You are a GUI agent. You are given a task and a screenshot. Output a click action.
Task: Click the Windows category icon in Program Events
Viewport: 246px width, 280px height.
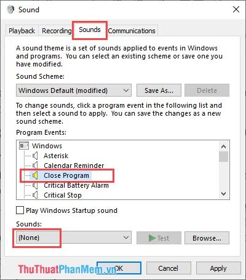click(24, 146)
